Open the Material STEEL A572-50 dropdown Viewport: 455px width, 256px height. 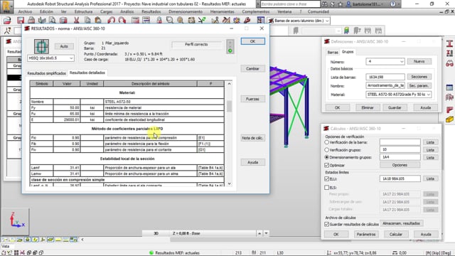428,95
